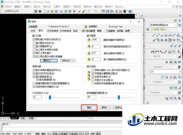The height and width of the screenshot is (135, 183).
Task: Switch to the '系统' tab
Action: click(75, 31)
